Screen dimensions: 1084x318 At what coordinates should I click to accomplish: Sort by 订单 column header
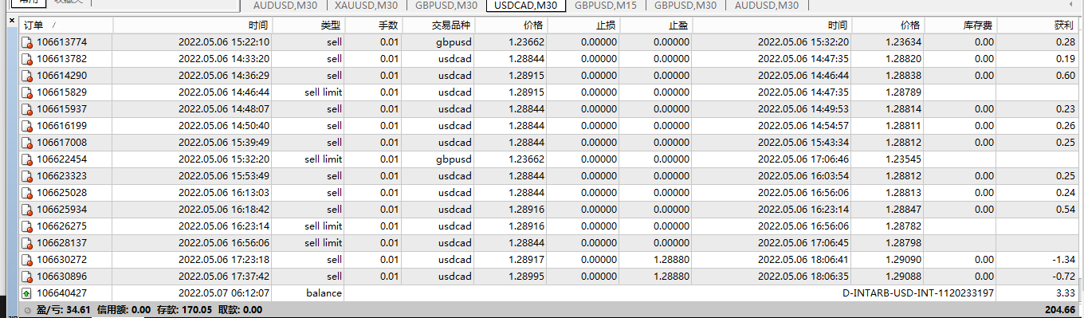click(x=66, y=26)
